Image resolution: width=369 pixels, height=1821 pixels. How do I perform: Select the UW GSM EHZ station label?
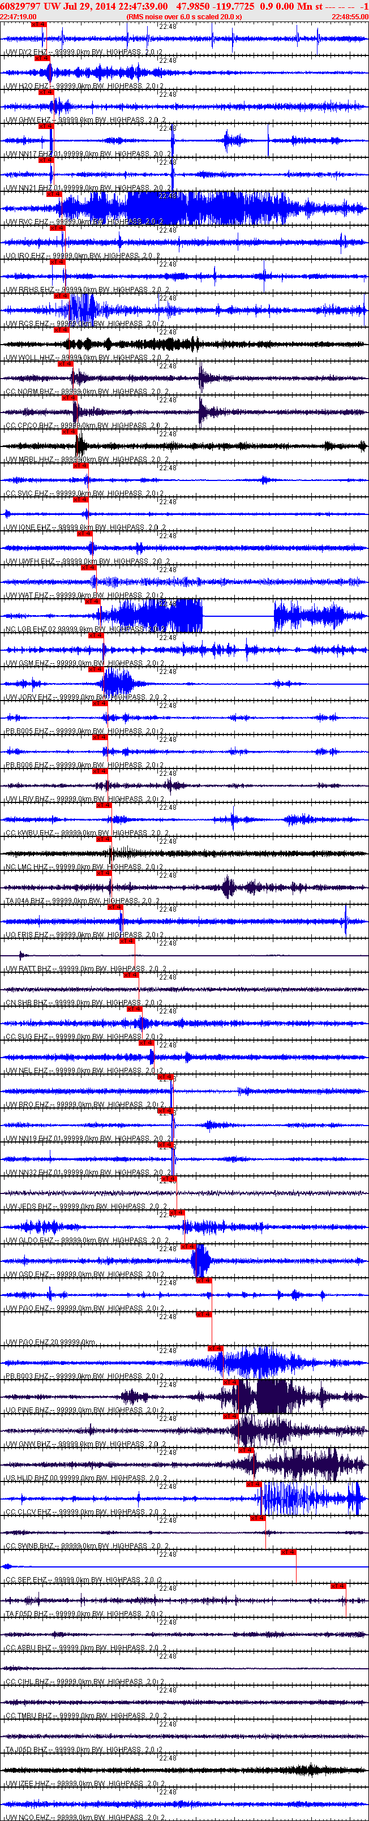(84, 663)
